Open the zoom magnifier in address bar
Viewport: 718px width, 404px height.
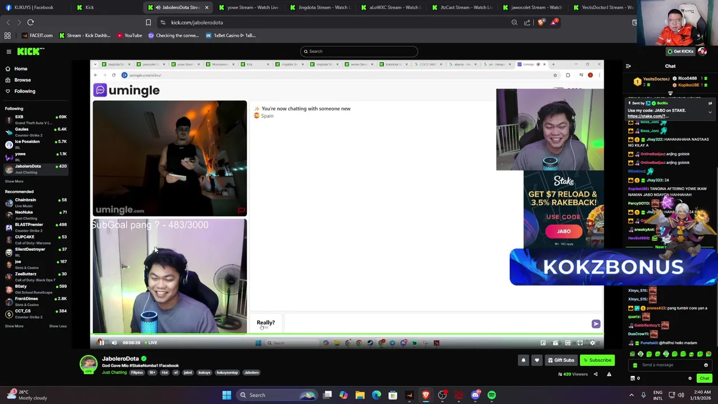[514, 22]
